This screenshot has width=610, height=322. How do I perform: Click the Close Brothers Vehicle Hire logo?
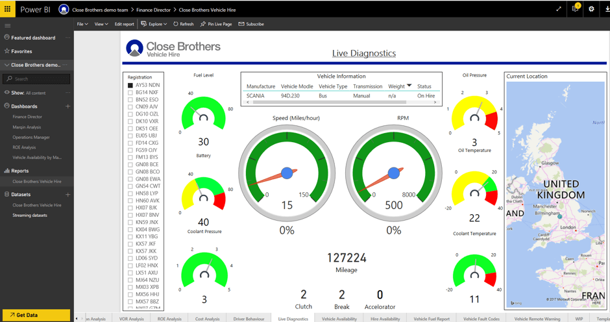(x=173, y=49)
